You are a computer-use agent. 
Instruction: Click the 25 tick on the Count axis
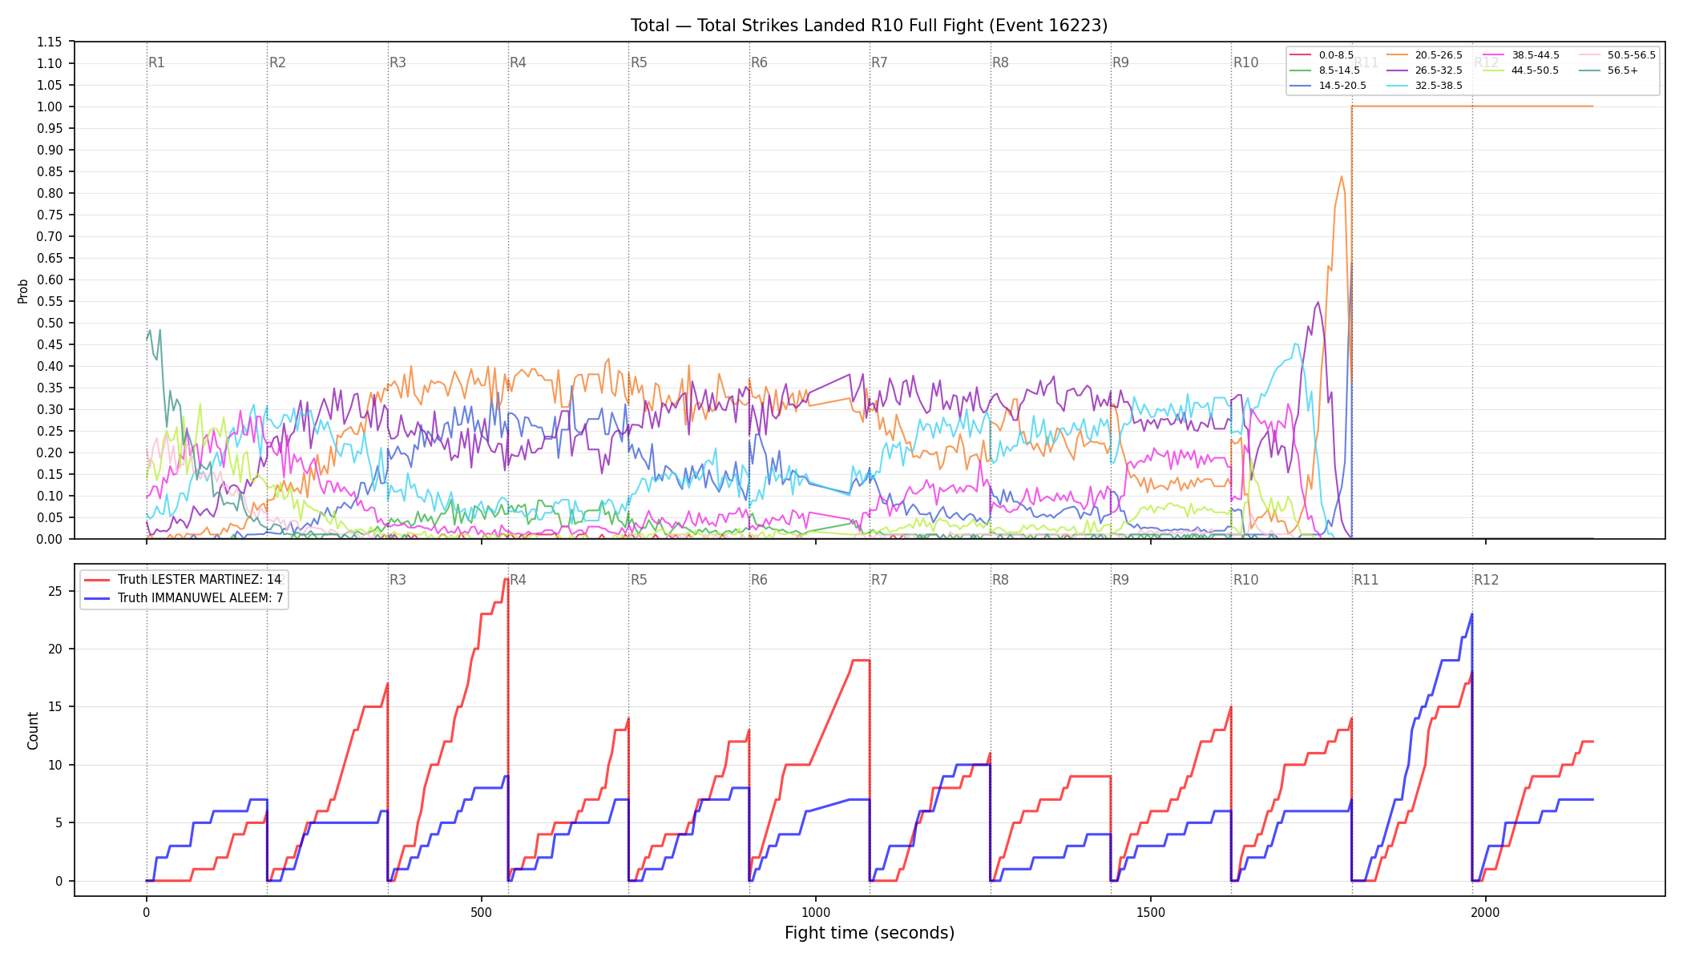55,591
